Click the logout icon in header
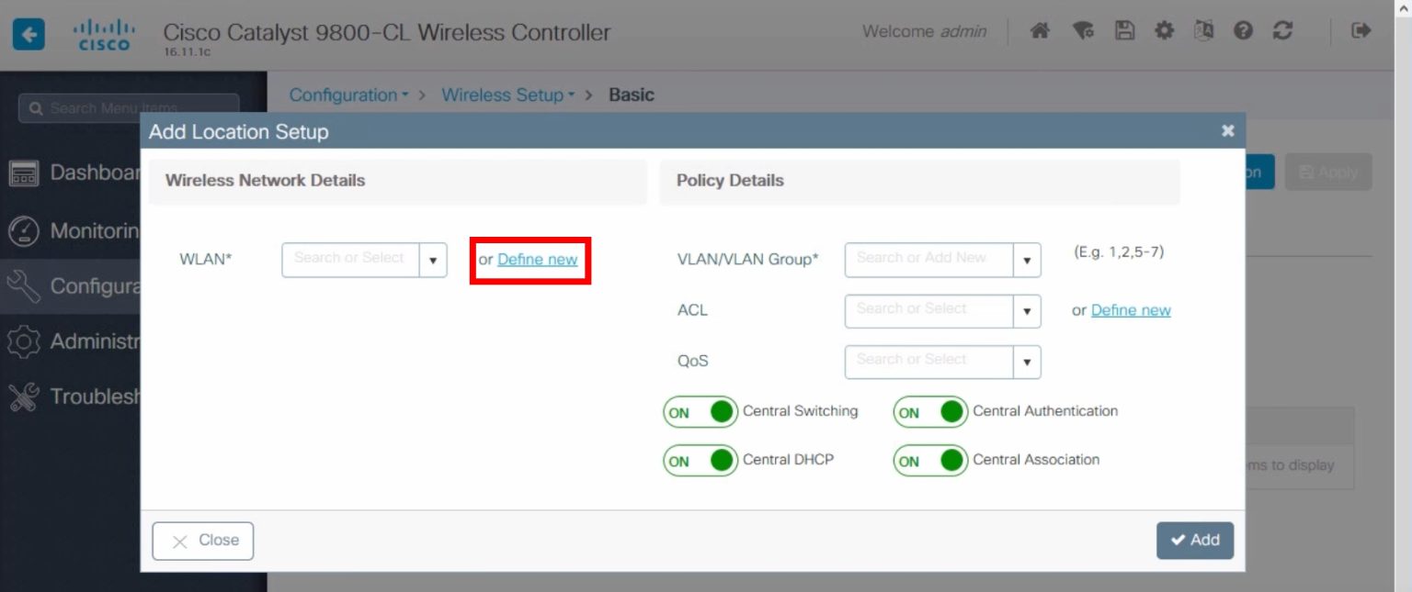The width and height of the screenshot is (1412, 592). pos(1361,31)
